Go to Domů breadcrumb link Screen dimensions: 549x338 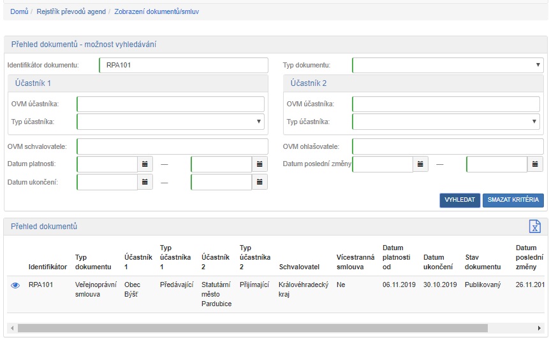click(x=19, y=11)
